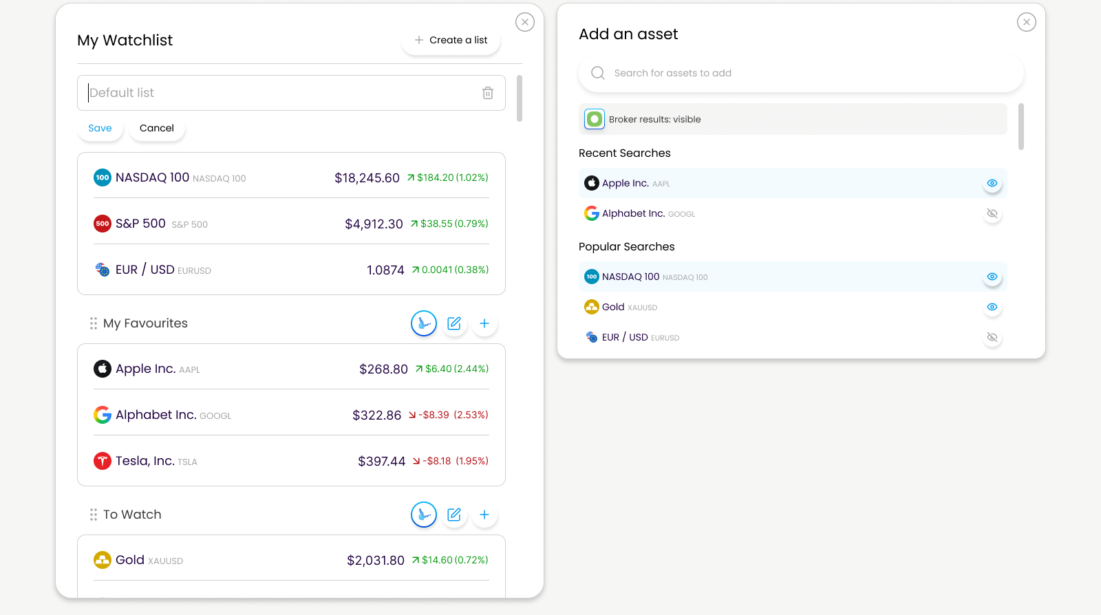
Task: Click the EUR / USD flag icon in watchlist
Action: [103, 270]
